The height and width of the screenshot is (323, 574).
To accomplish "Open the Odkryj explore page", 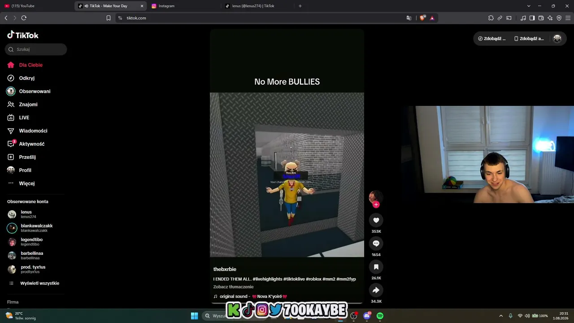I will (x=21, y=78).
